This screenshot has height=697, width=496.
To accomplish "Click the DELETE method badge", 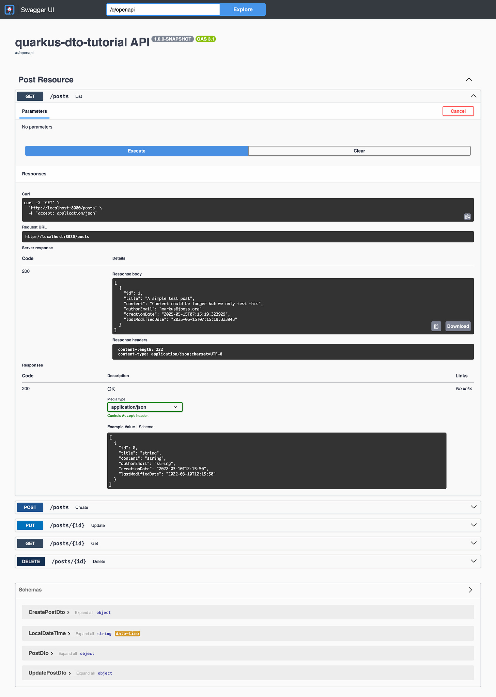I will [31, 561].
